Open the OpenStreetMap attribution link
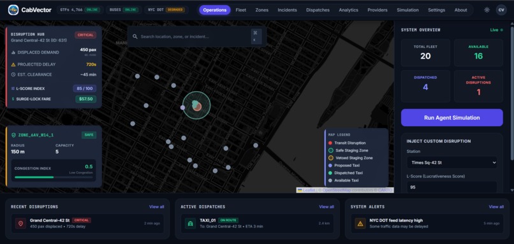514x244 pixels. 337,190
